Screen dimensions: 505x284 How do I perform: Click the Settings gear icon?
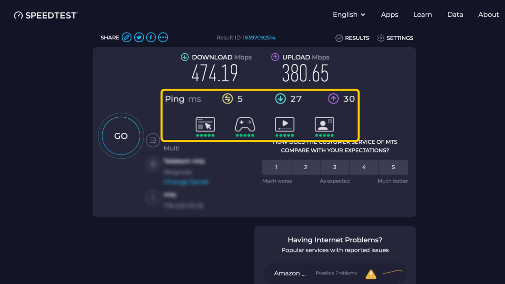[x=380, y=38]
